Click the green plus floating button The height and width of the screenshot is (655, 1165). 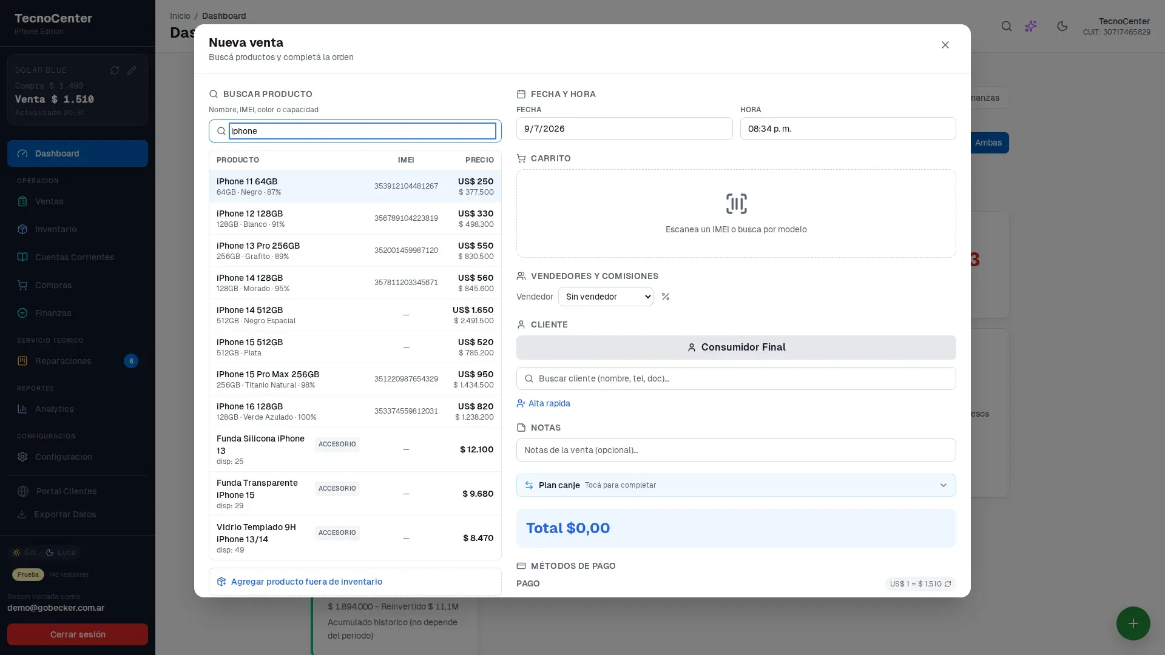tap(1133, 623)
